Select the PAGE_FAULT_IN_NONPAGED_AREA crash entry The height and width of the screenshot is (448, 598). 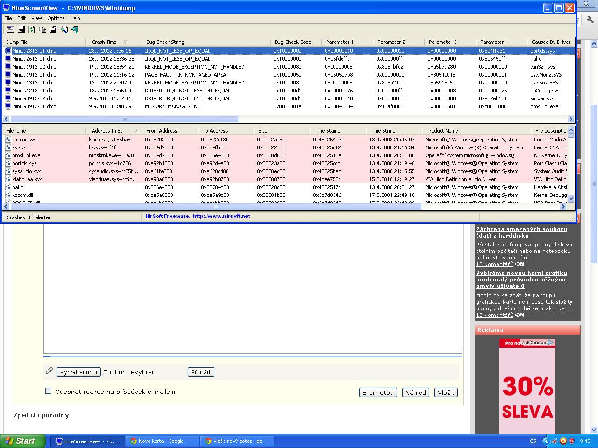click(x=289, y=75)
